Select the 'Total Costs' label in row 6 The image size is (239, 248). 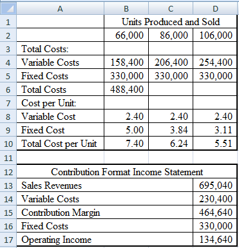44,90
